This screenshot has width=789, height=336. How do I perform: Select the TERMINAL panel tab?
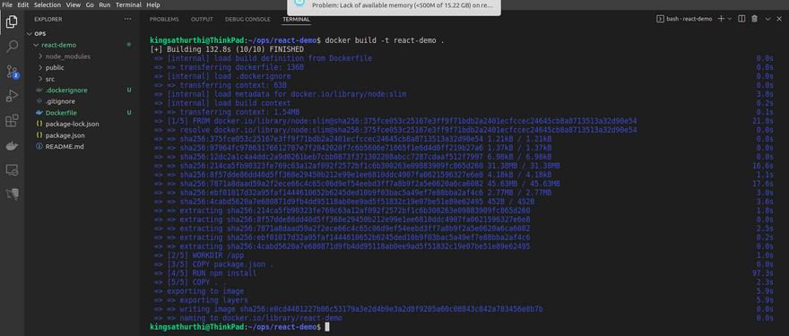point(296,19)
